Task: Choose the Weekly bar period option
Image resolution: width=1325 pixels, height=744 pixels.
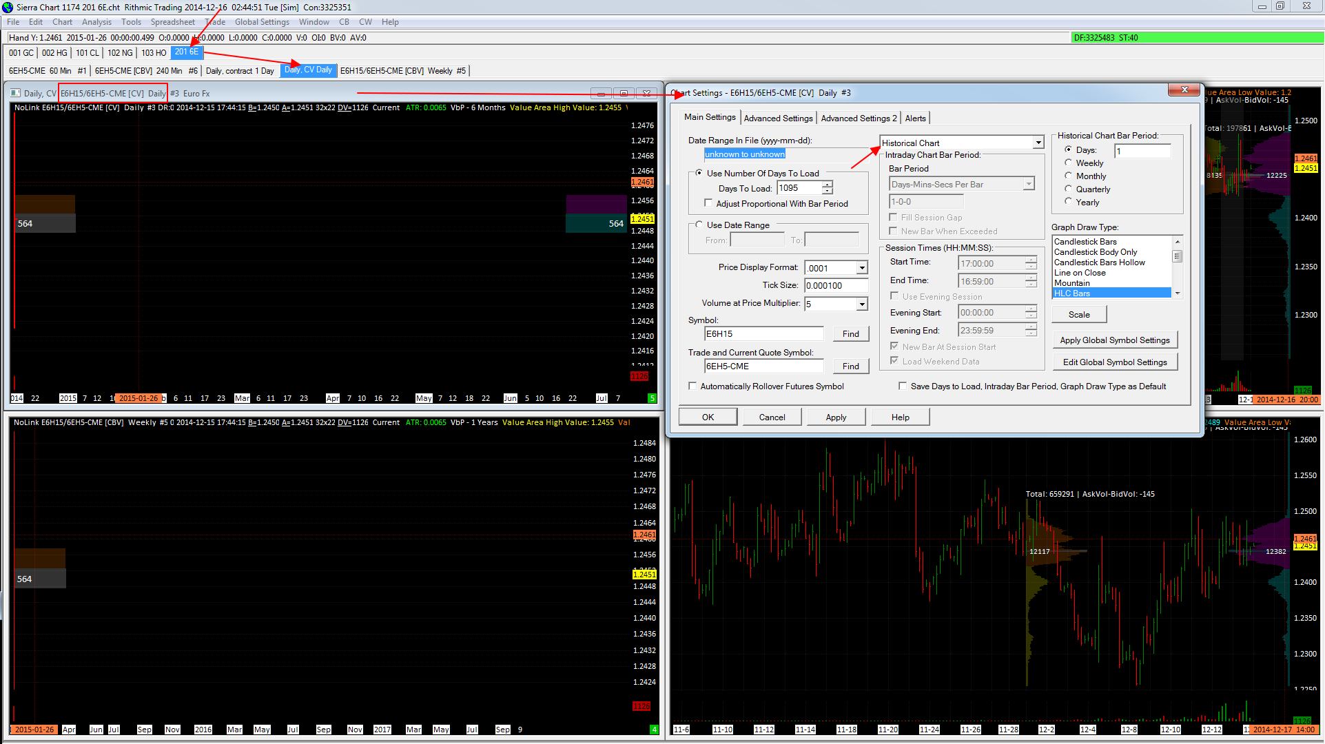Action: click(1069, 163)
